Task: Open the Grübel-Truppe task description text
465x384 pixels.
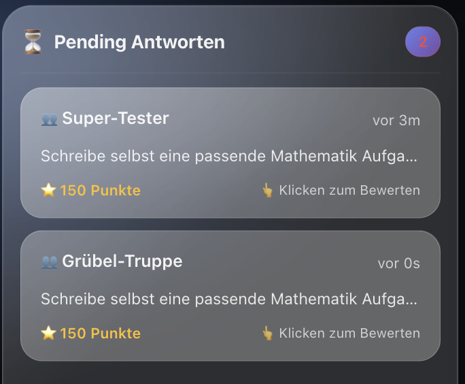Action: pos(229,299)
